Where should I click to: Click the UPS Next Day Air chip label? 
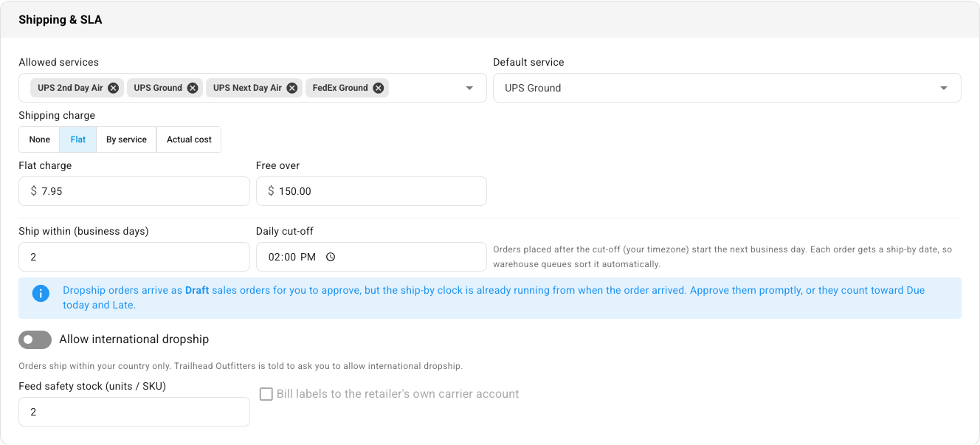(247, 88)
